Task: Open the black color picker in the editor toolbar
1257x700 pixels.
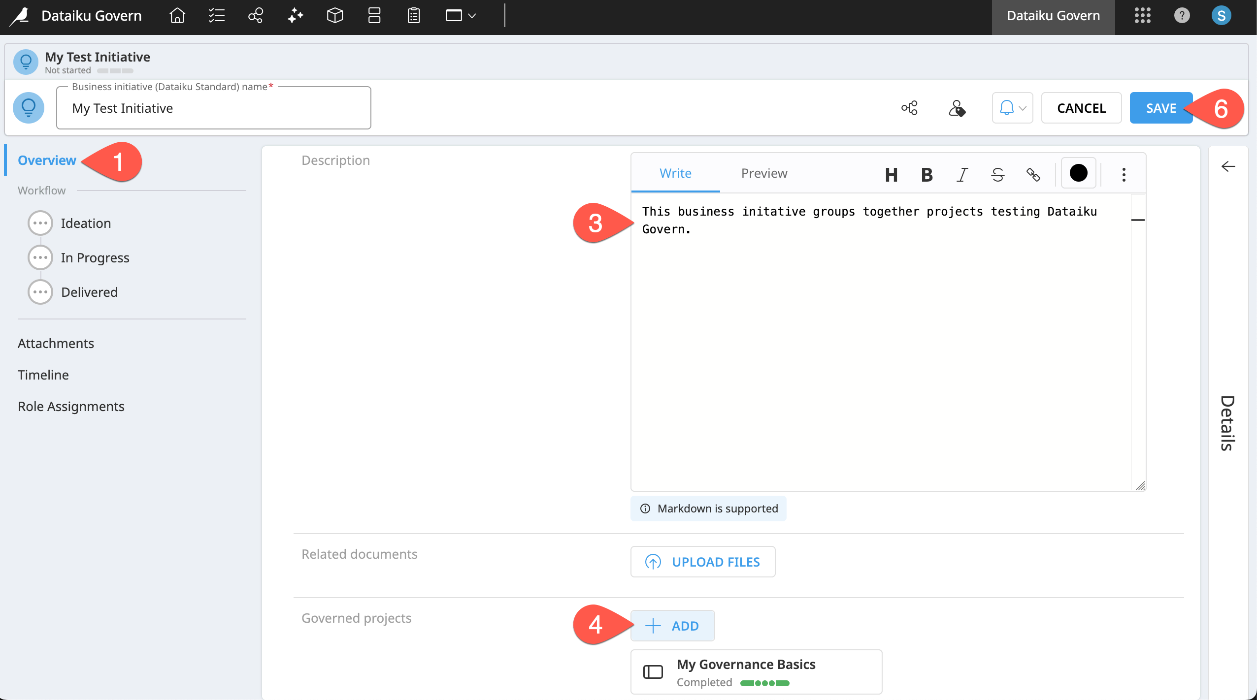Action: pos(1078,173)
